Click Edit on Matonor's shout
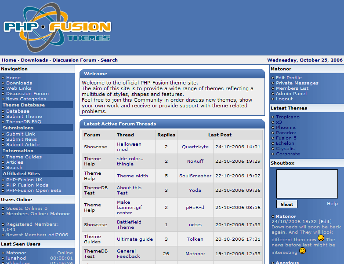Screen dimensions: 344x264 (x=325, y=222)
